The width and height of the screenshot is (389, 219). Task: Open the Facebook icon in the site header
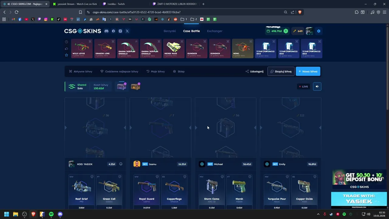113,31
